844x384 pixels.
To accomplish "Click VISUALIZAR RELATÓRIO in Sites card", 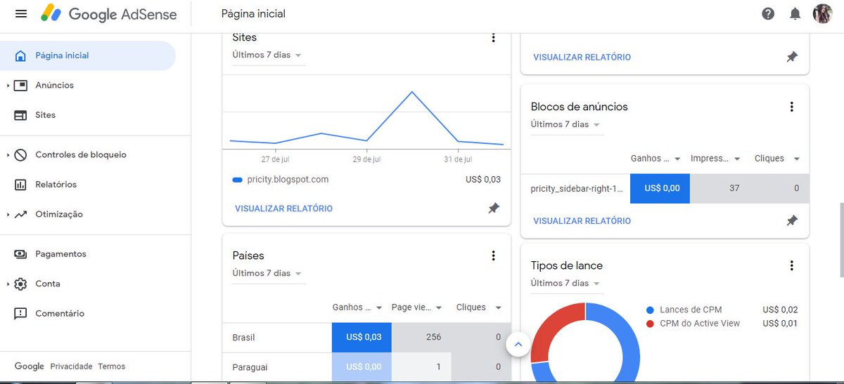I will (x=283, y=208).
